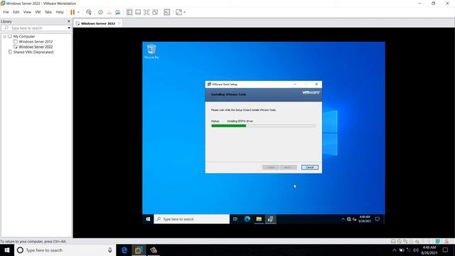This screenshot has width=455, height=256.
Task: Revert to snapshot toolbar icon
Action: (x=109, y=12)
